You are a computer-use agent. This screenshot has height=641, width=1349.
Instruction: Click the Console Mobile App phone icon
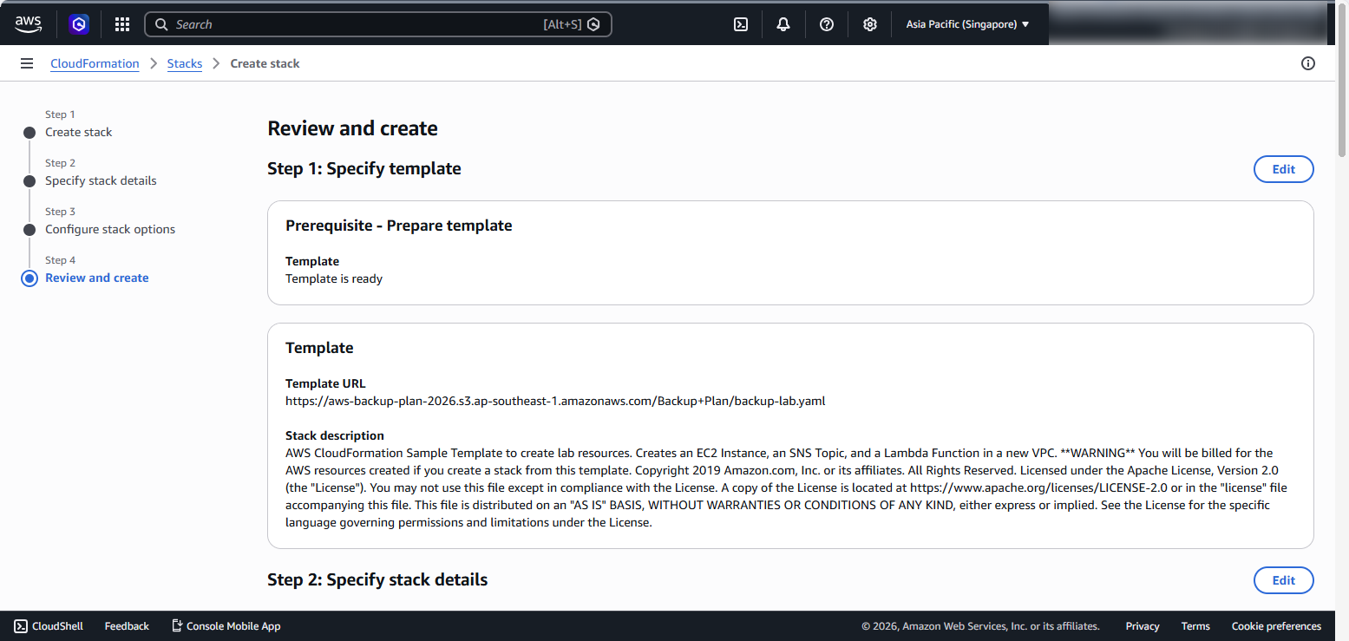point(177,626)
